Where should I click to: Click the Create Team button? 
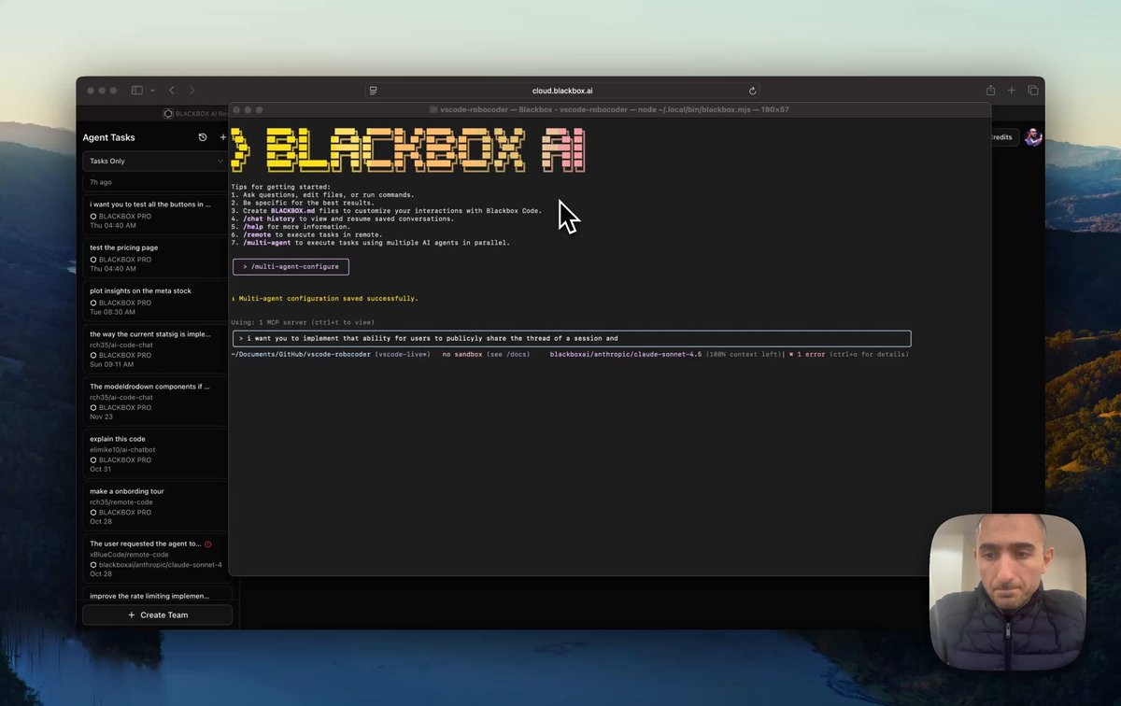point(157,614)
